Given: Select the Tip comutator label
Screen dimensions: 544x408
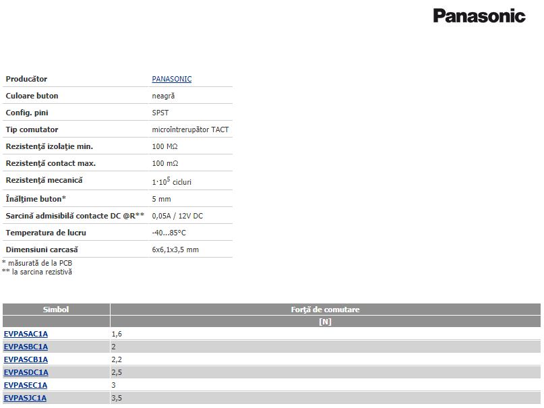Looking at the screenshot, I should coord(32,129).
